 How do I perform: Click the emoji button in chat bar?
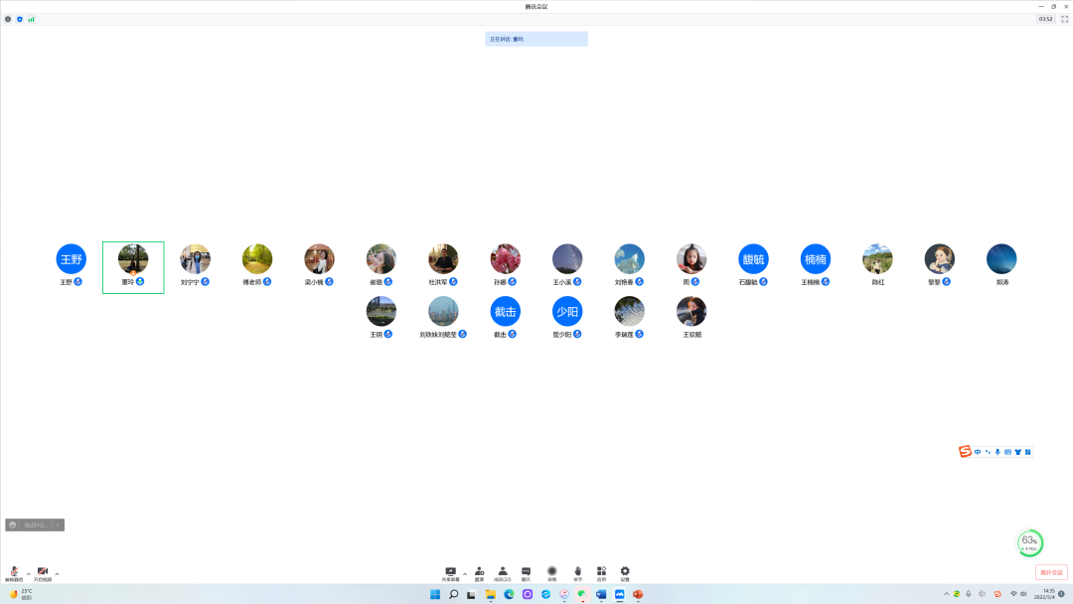point(12,525)
